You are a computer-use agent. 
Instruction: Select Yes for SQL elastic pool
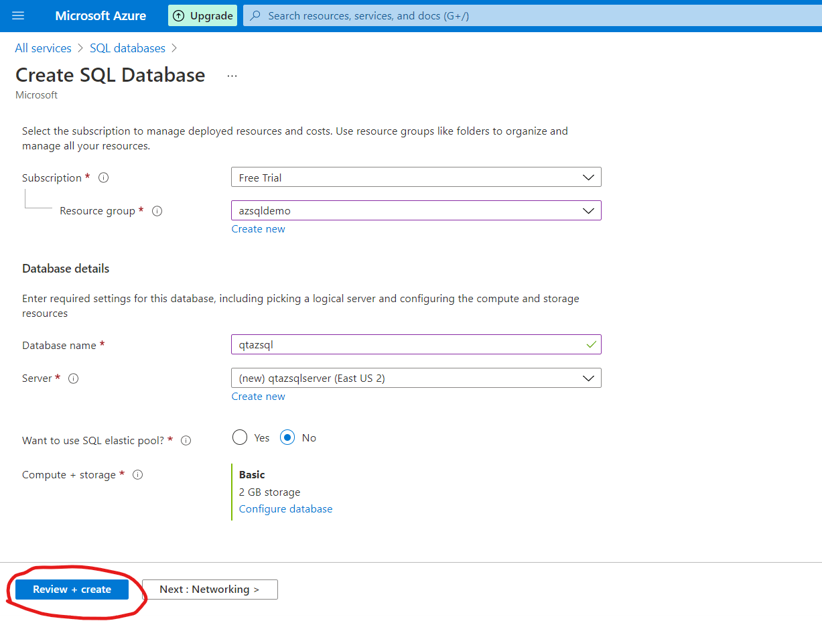click(240, 437)
